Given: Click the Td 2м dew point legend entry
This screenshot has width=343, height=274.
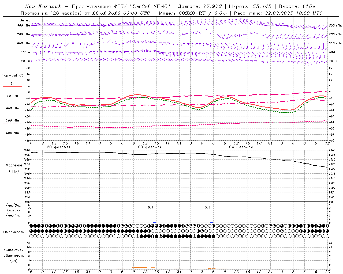Looking at the screenshot, I should [x=13, y=96].
